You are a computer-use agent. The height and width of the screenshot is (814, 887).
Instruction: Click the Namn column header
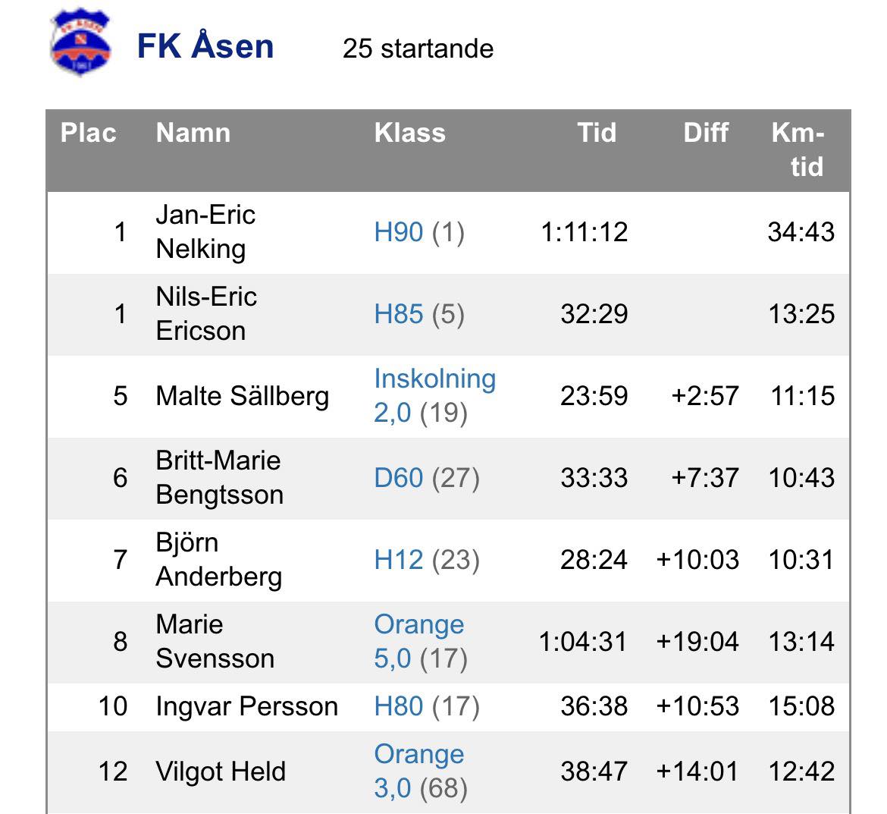point(193,134)
